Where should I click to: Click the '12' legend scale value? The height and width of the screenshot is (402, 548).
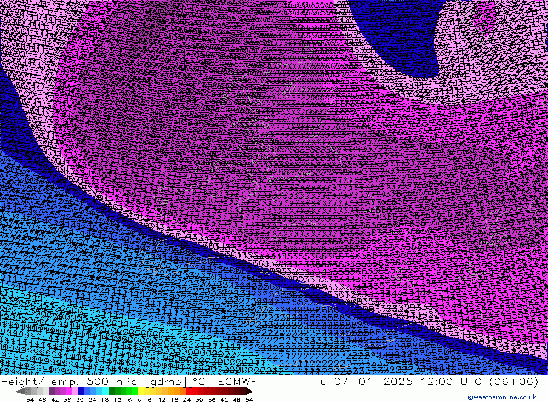tap(162, 400)
